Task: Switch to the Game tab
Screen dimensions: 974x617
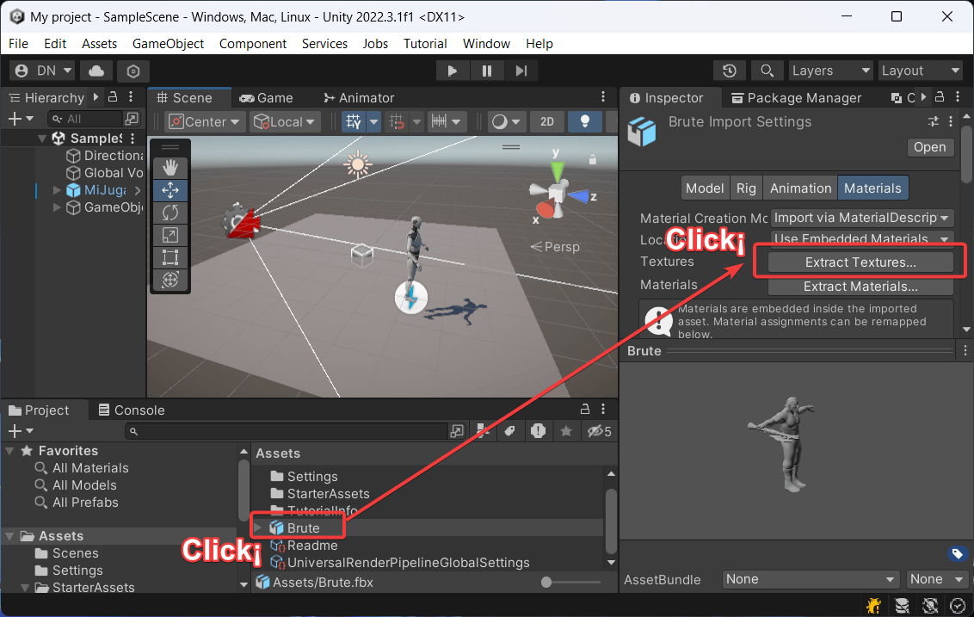Action: (x=267, y=97)
